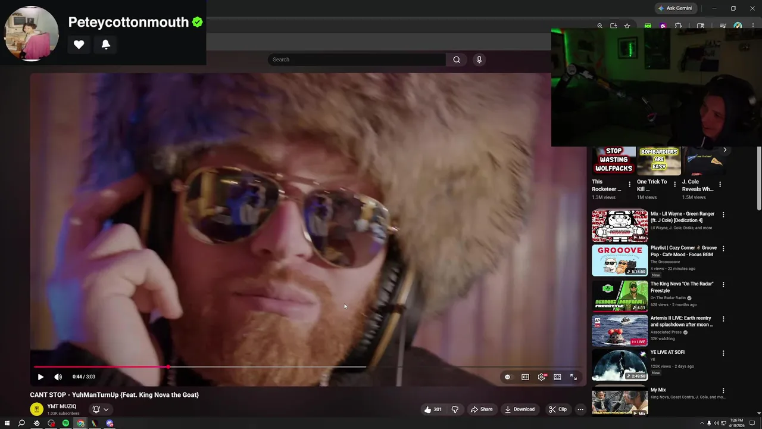Mute the video volume speaker icon
The width and height of the screenshot is (762, 429).
click(x=58, y=377)
